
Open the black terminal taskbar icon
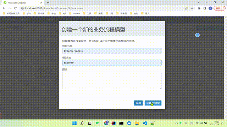point(121,123)
